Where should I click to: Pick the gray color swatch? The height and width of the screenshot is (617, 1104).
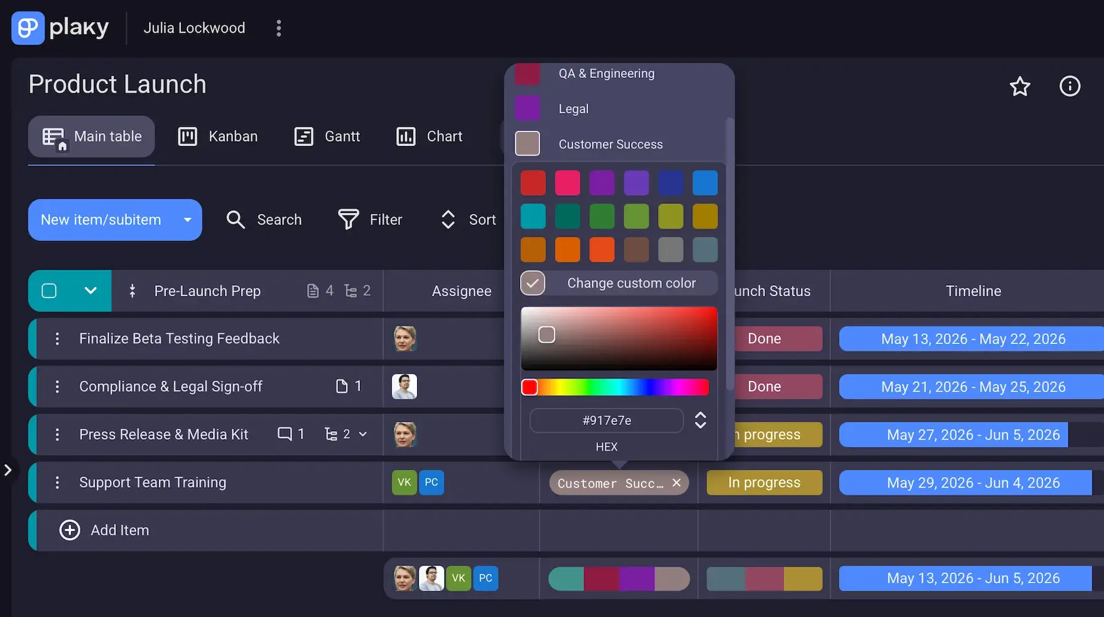click(670, 250)
